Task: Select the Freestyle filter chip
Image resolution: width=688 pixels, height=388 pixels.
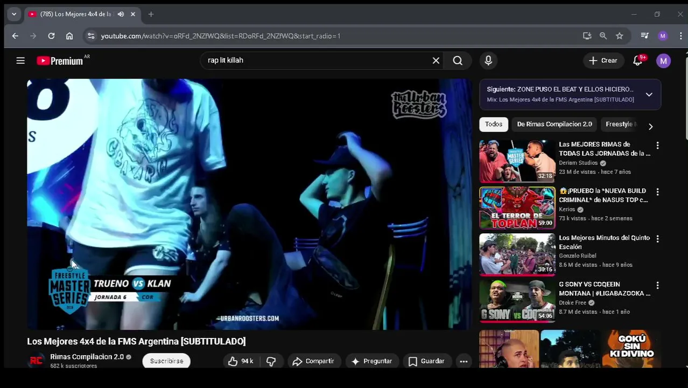Action: [x=620, y=124]
